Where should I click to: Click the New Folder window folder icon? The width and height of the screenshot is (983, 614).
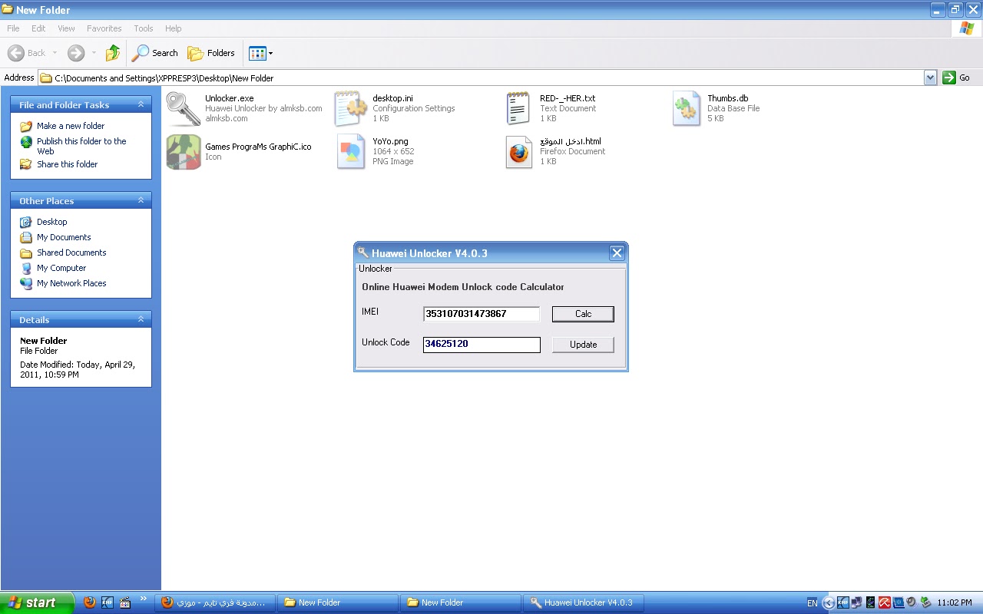8,10
